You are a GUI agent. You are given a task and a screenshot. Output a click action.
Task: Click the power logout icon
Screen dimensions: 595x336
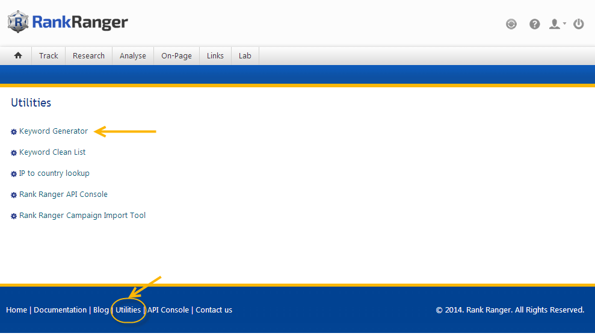[x=578, y=24]
